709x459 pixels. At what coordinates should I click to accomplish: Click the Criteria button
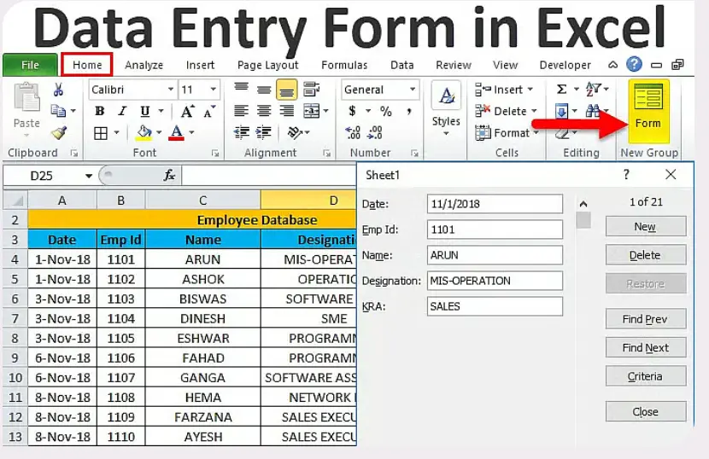tap(646, 376)
